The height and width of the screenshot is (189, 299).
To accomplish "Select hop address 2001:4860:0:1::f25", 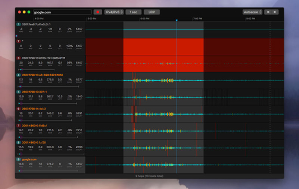I will click(x=34, y=143).
